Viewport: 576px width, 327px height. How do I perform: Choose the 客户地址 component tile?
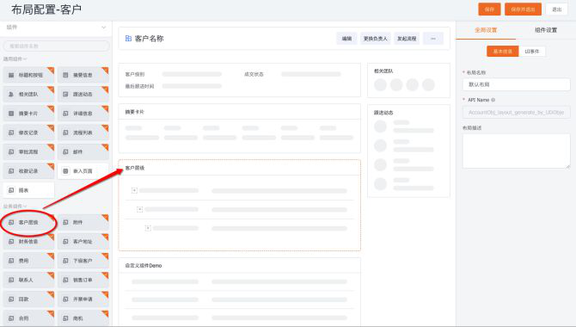(x=83, y=241)
